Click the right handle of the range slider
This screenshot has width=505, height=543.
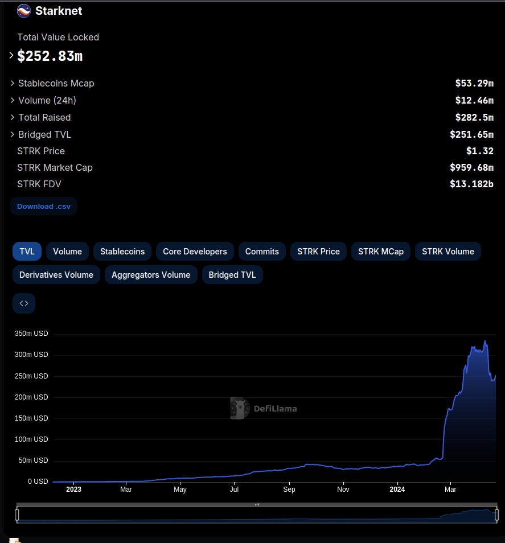(x=496, y=515)
